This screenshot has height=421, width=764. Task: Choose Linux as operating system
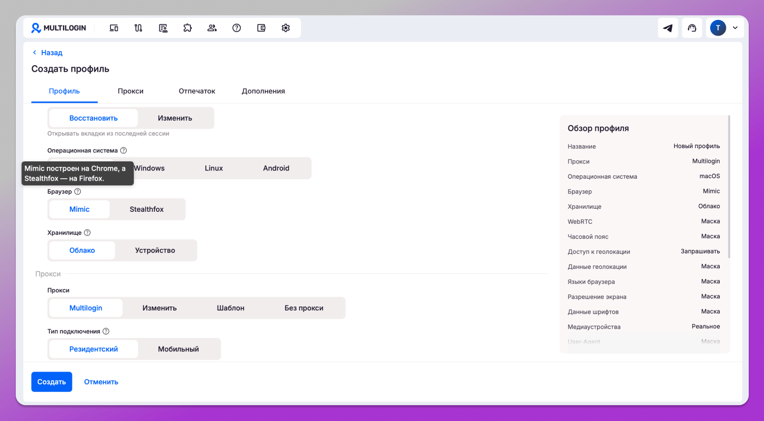pos(214,169)
